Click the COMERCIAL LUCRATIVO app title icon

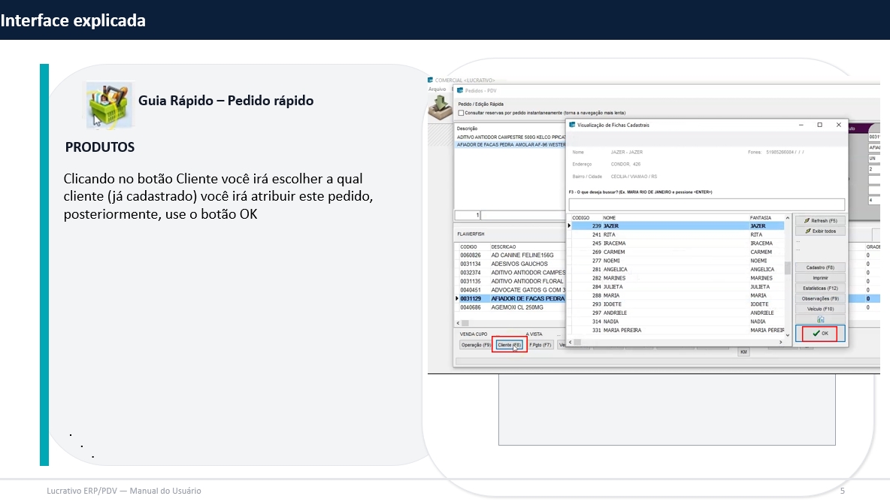431,80
